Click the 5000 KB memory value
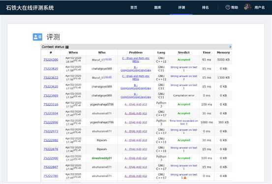This screenshot has width=272, height=184. 223,60
